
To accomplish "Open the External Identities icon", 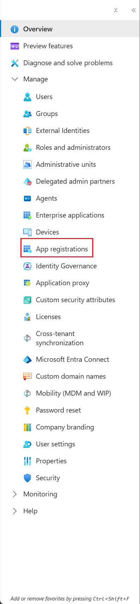I will (27, 130).
